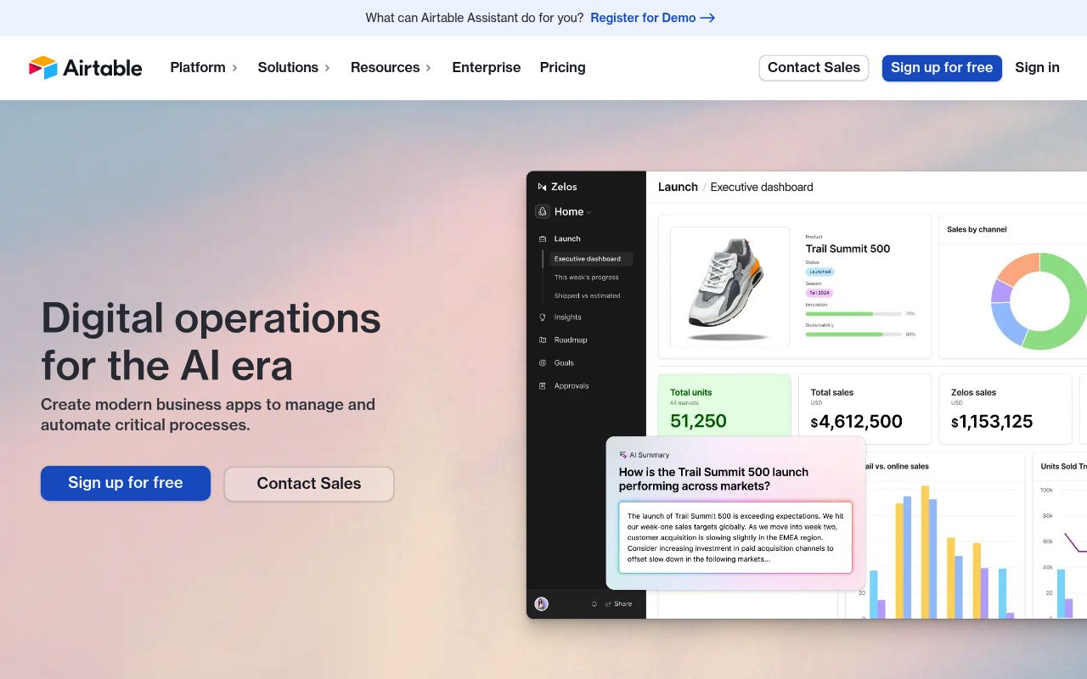The height and width of the screenshot is (679, 1087).
Task: Click the Trail Summit 500 product name
Action: point(848,249)
